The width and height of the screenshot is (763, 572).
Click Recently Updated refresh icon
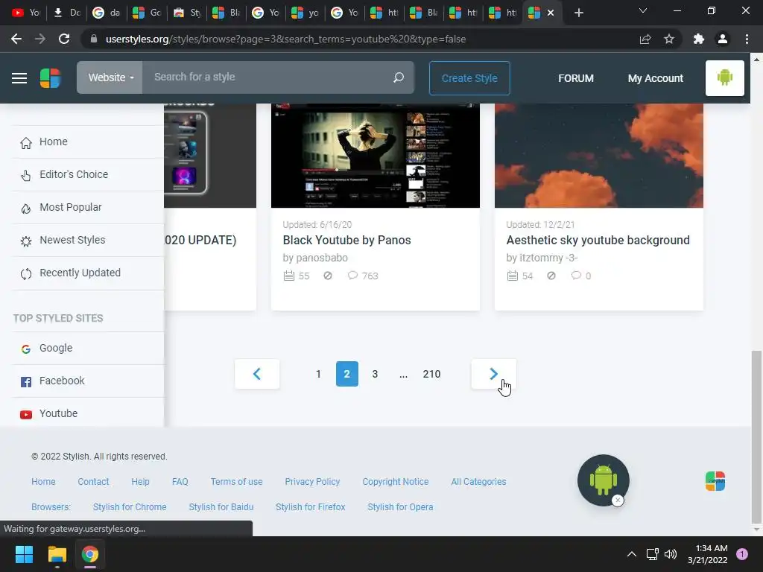[26, 274]
